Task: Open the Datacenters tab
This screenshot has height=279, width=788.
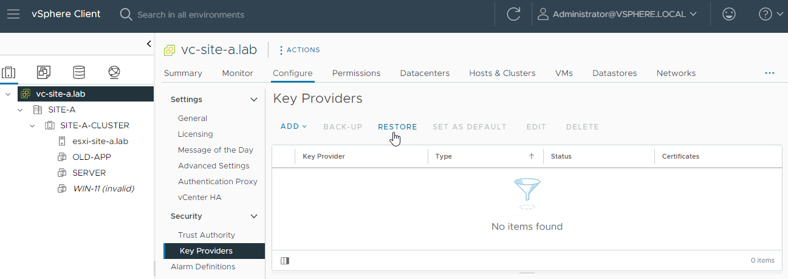Action: (x=425, y=73)
